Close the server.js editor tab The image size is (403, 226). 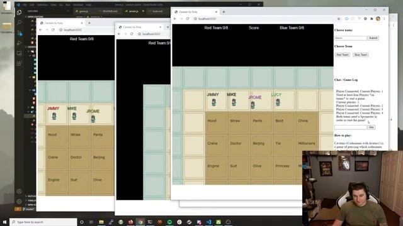click(143, 11)
